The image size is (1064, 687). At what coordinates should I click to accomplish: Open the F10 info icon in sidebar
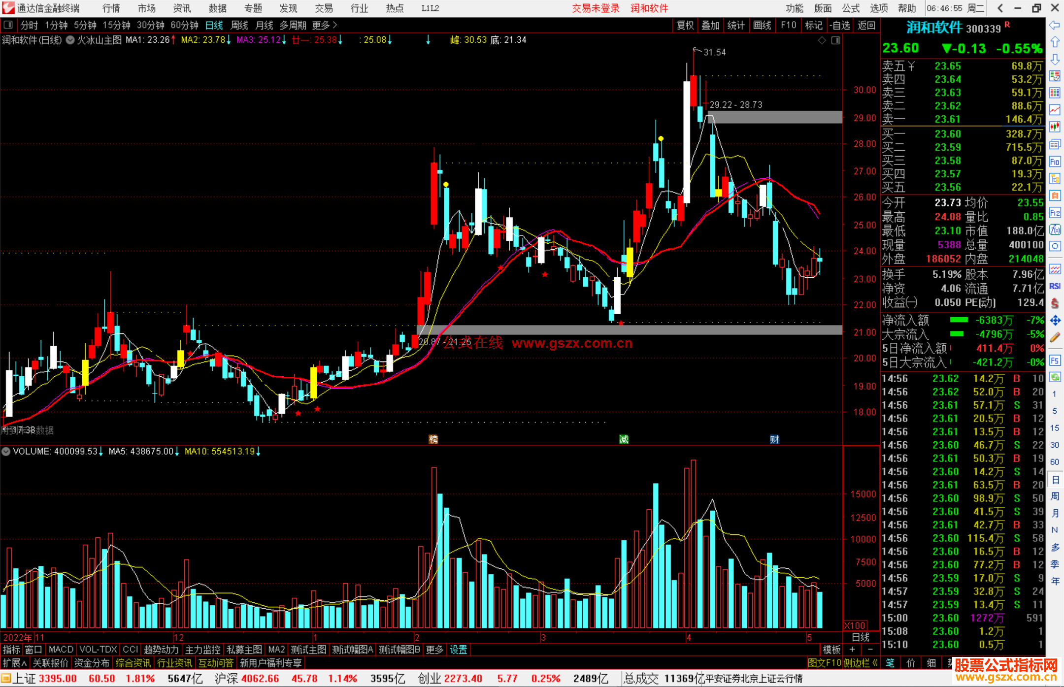click(x=1055, y=162)
